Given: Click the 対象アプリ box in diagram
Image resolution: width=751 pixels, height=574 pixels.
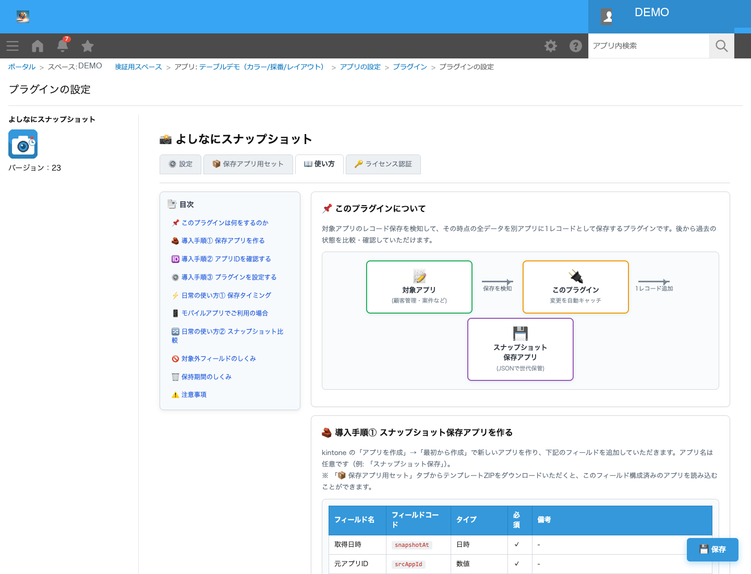Looking at the screenshot, I should (419, 287).
